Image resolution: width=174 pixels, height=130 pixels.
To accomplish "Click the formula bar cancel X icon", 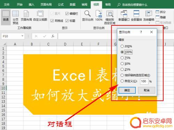I will coord(36,36).
